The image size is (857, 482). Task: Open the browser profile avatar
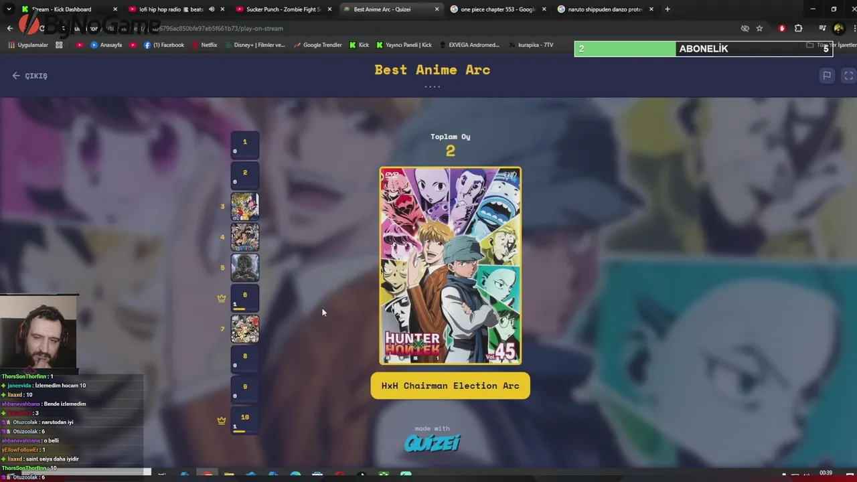click(x=838, y=28)
